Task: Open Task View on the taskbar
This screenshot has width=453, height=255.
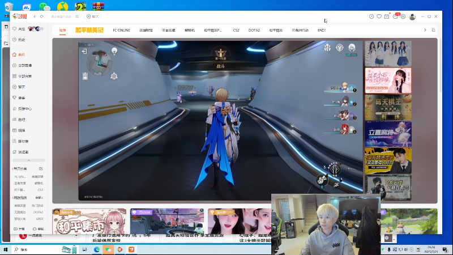Action: 84,249
